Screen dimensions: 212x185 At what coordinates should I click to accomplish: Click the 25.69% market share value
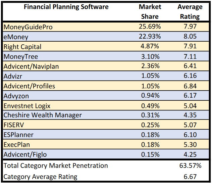[150, 27]
